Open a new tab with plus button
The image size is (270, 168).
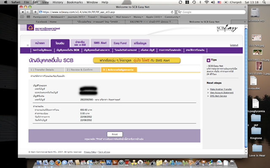coord(245,22)
